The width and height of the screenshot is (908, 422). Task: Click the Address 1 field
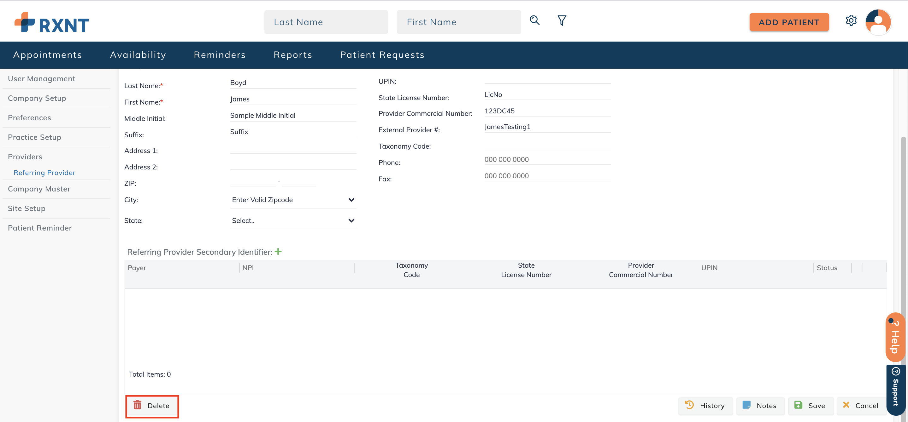[293, 148]
